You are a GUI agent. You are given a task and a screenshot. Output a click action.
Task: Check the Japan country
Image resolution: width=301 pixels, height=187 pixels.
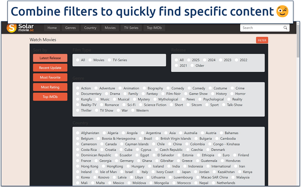[x=179, y=172]
